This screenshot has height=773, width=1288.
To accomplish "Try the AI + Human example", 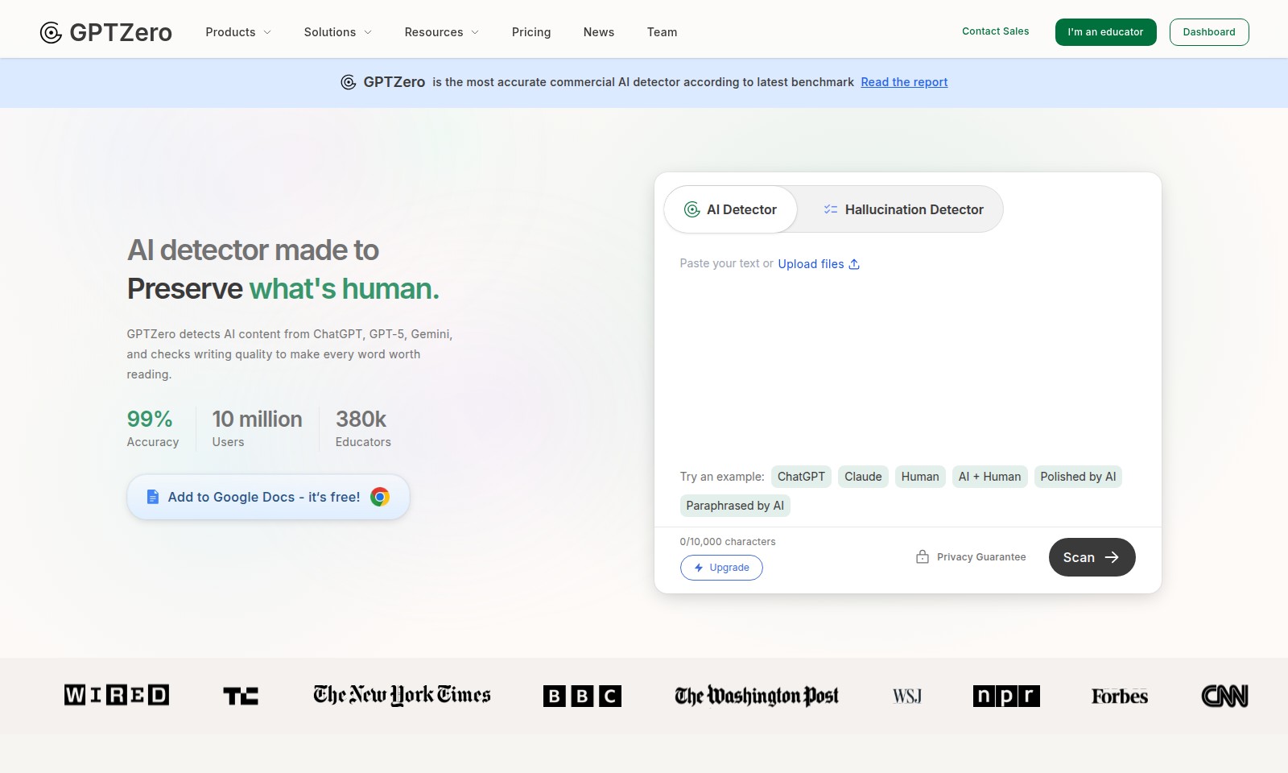I will point(989,477).
